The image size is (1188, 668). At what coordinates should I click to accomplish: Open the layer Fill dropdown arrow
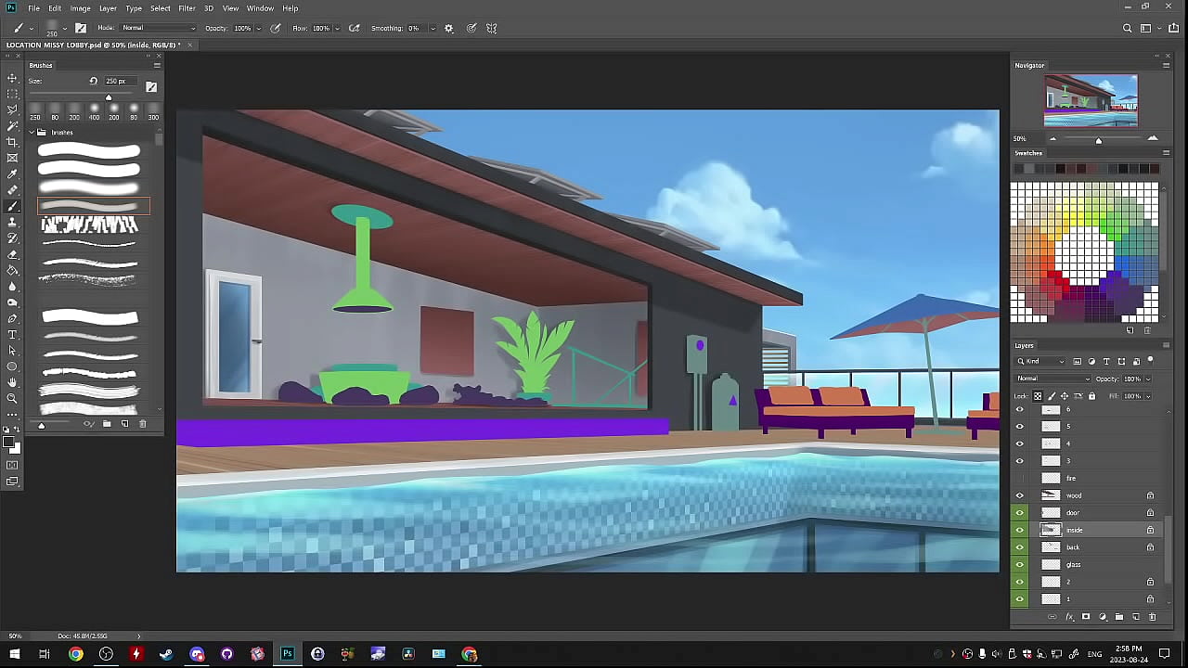(1148, 396)
